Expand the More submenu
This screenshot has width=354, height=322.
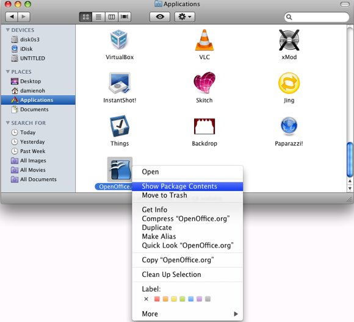[187, 314]
